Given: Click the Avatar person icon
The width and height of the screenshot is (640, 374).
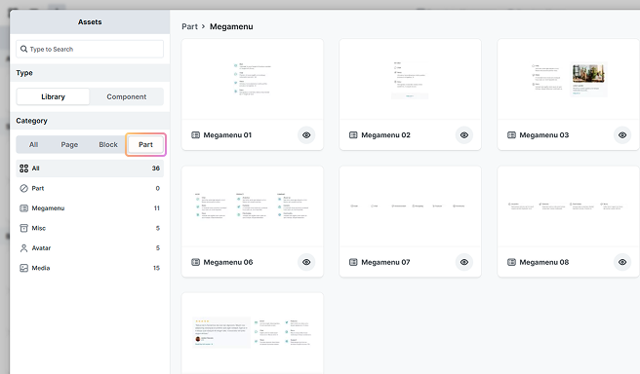Looking at the screenshot, I should 24,248.
